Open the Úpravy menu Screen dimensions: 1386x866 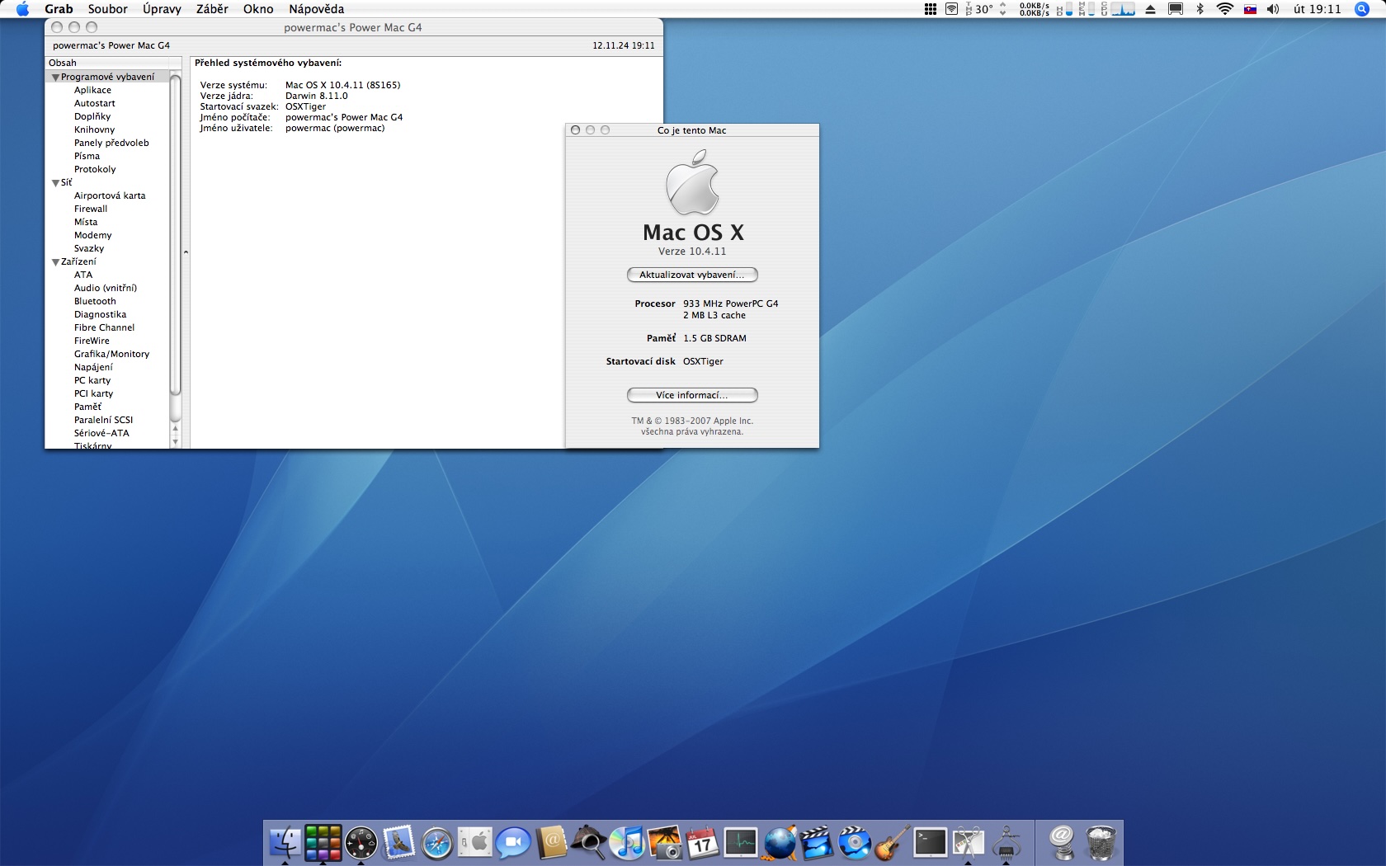click(162, 9)
